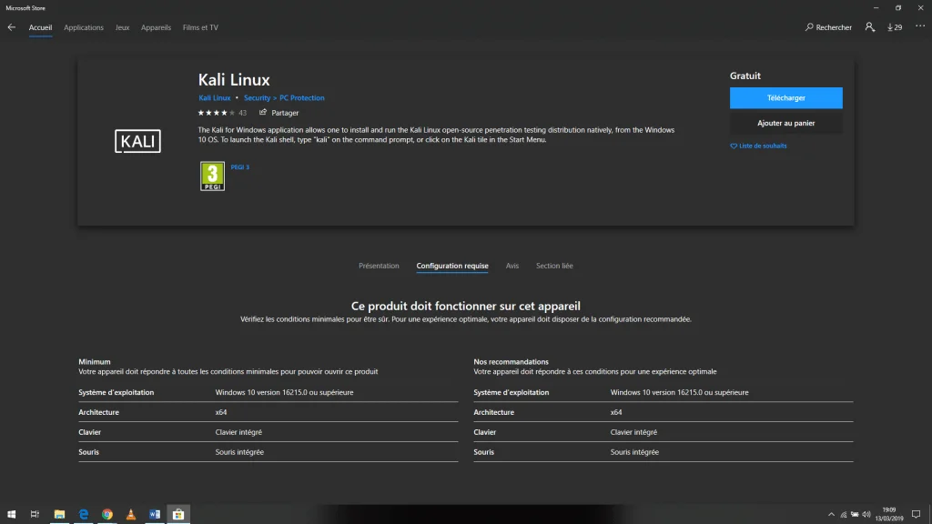Click the PEGI 3 rating badge
Screen dimensions: 932x524
pyautogui.click(x=212, y=176)
